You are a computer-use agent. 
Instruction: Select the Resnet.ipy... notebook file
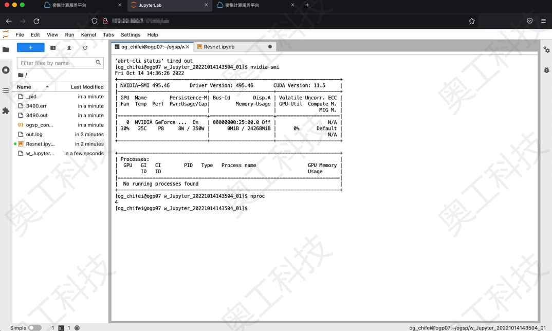(60, 144)
